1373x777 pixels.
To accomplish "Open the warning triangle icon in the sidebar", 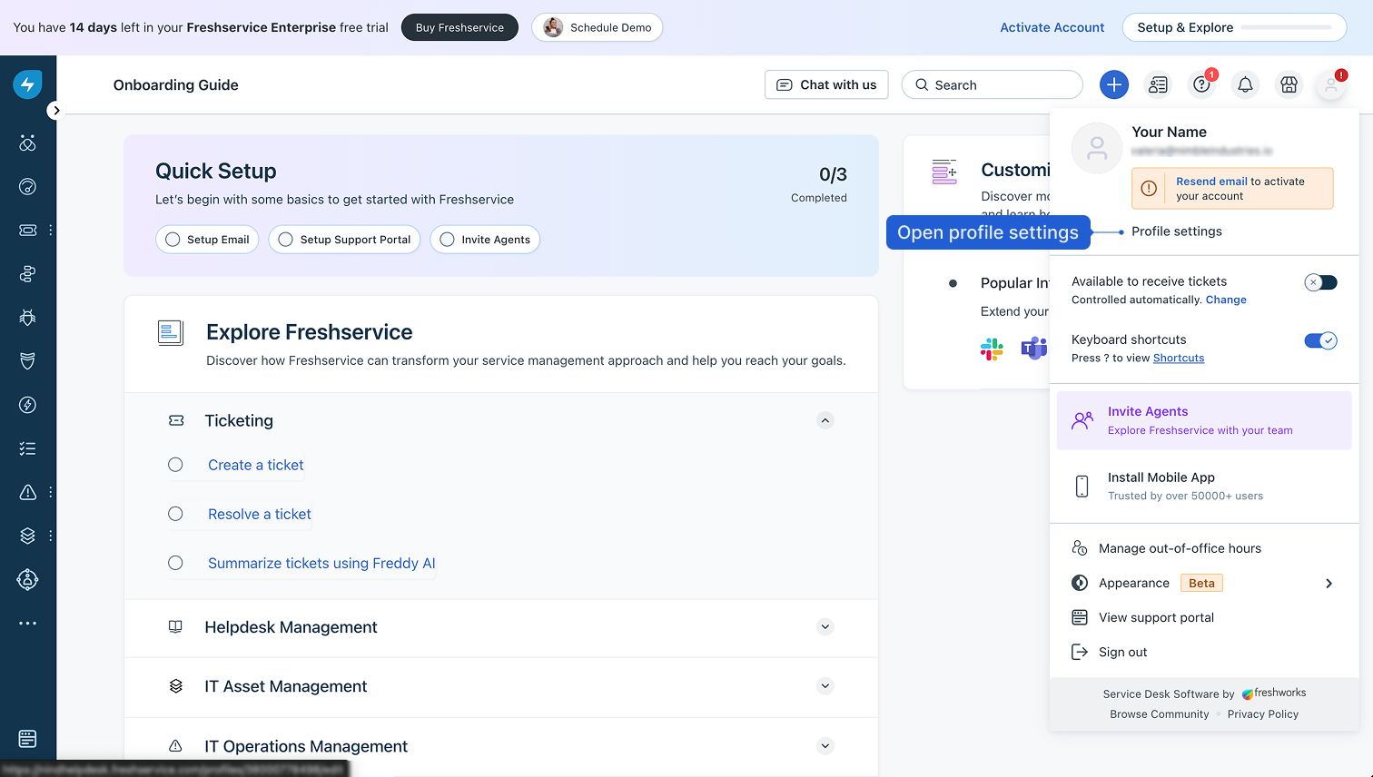I will pos(27,492).
